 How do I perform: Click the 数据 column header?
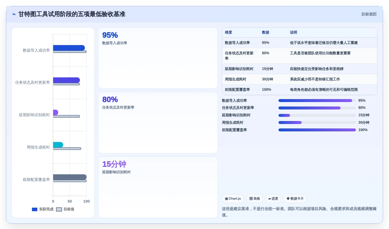[265, 32]
